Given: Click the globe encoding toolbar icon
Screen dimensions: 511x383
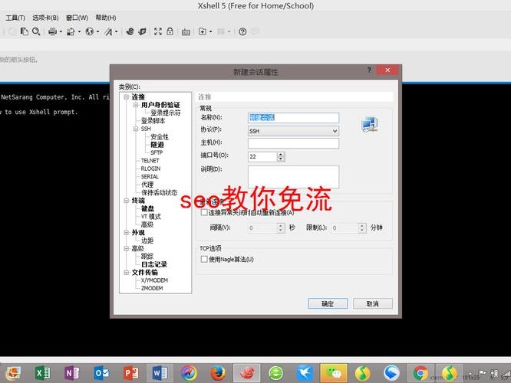Looking at the screenshot, I should [x=89, y=31].
